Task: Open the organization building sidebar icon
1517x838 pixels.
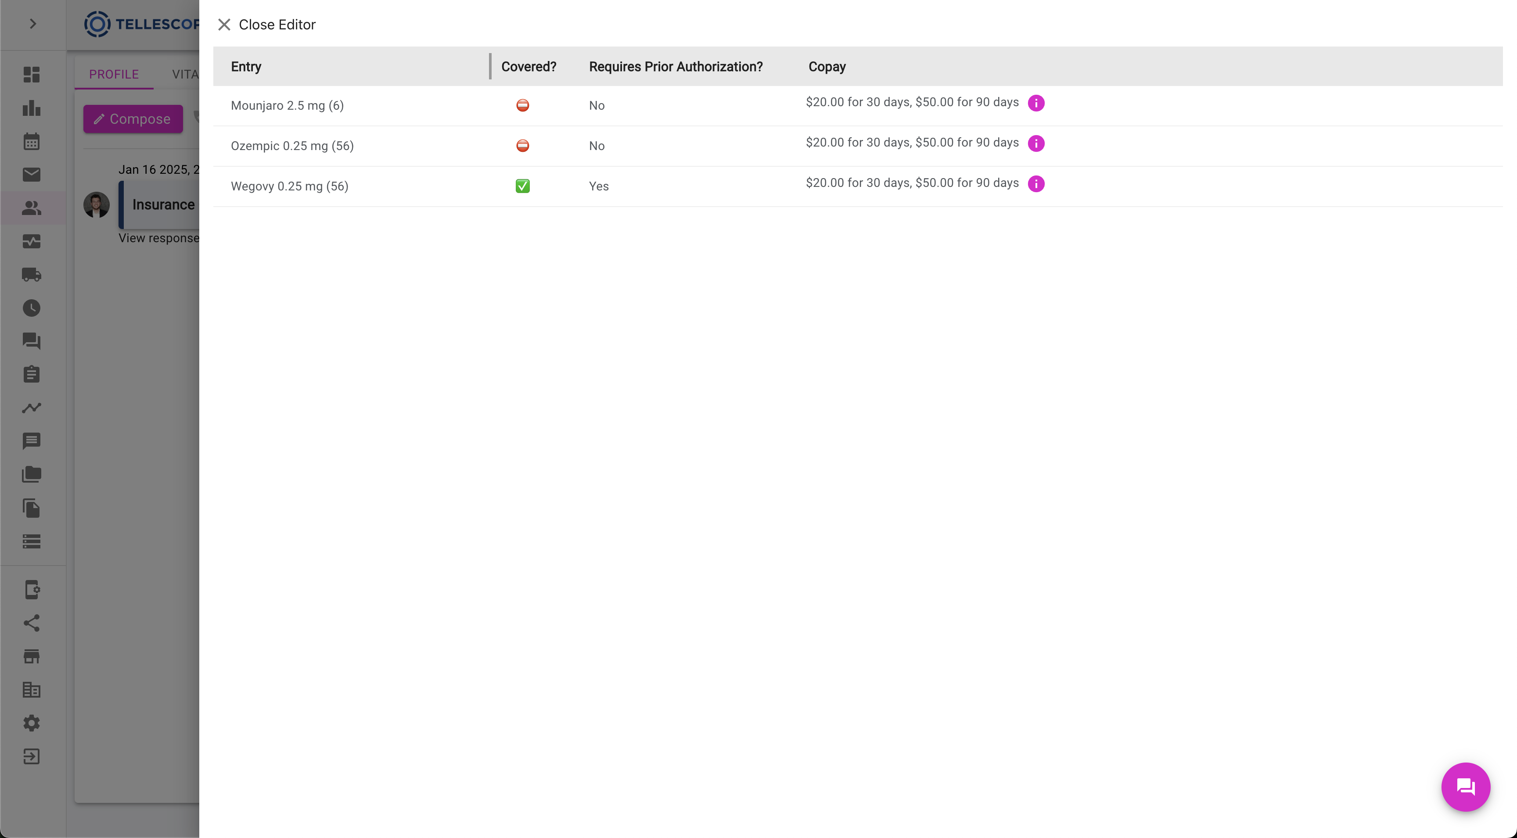Action: [32, 690]
